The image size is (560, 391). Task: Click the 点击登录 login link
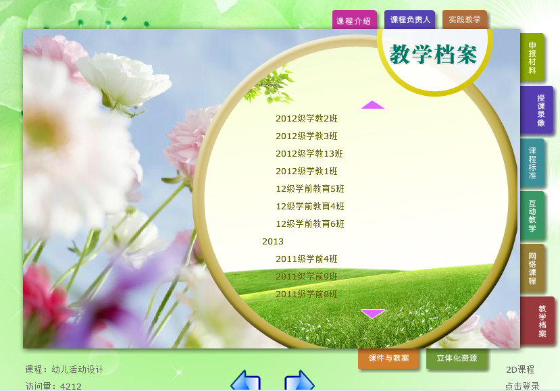pyautogui.click(x=522, y=386)
